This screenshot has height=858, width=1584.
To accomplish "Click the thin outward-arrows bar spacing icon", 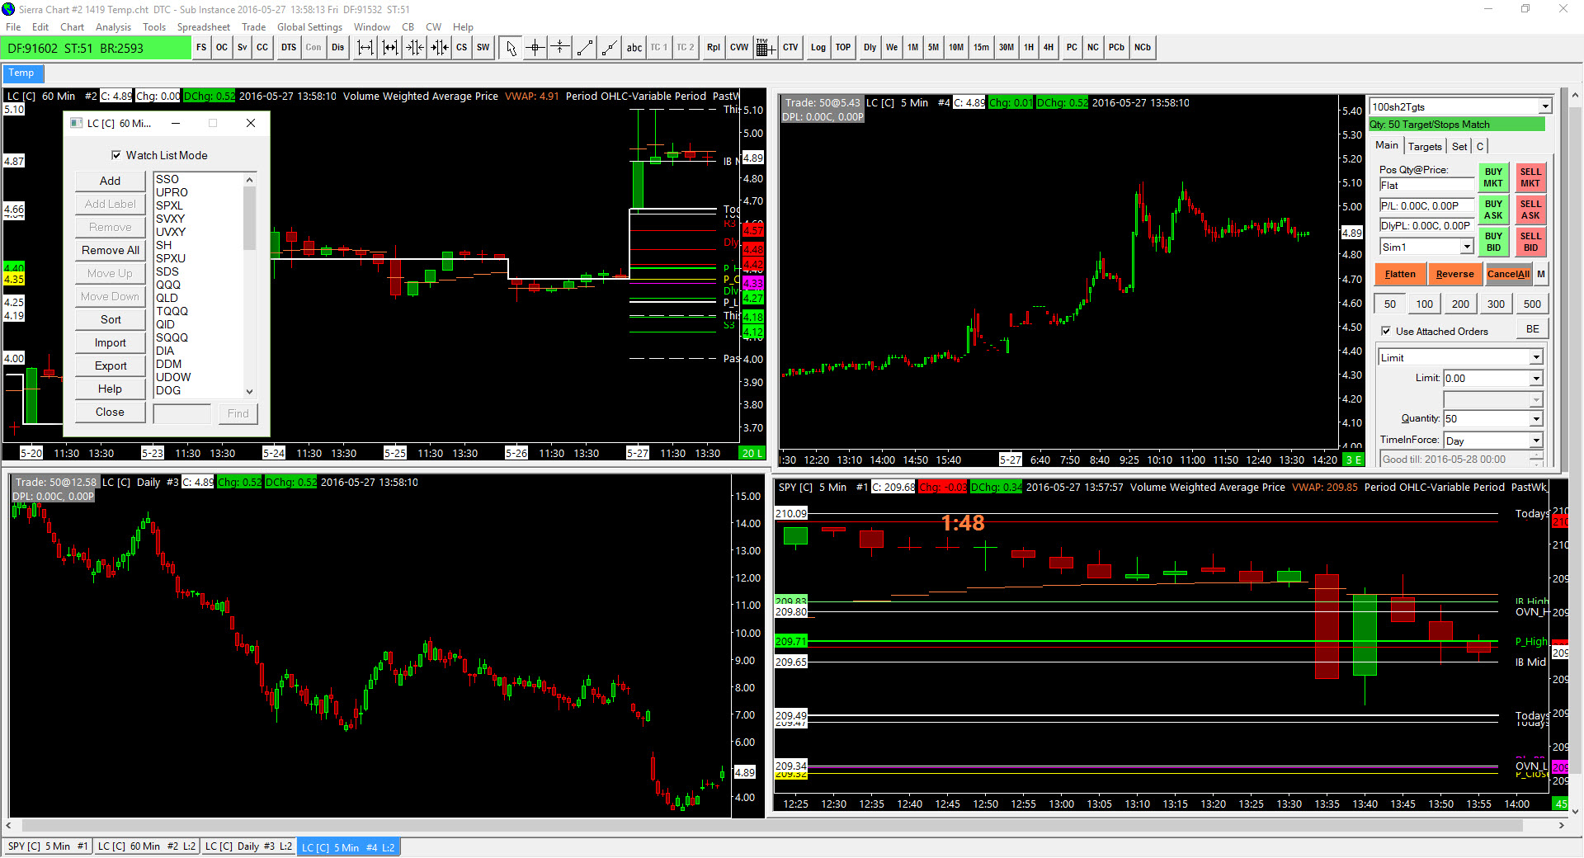I will click(365, 48).
